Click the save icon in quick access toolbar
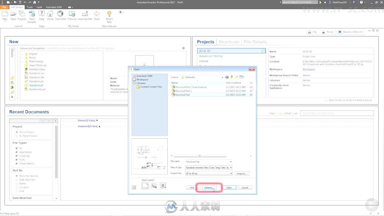Viewport: 384px width, 216px height. click(20, 2)
